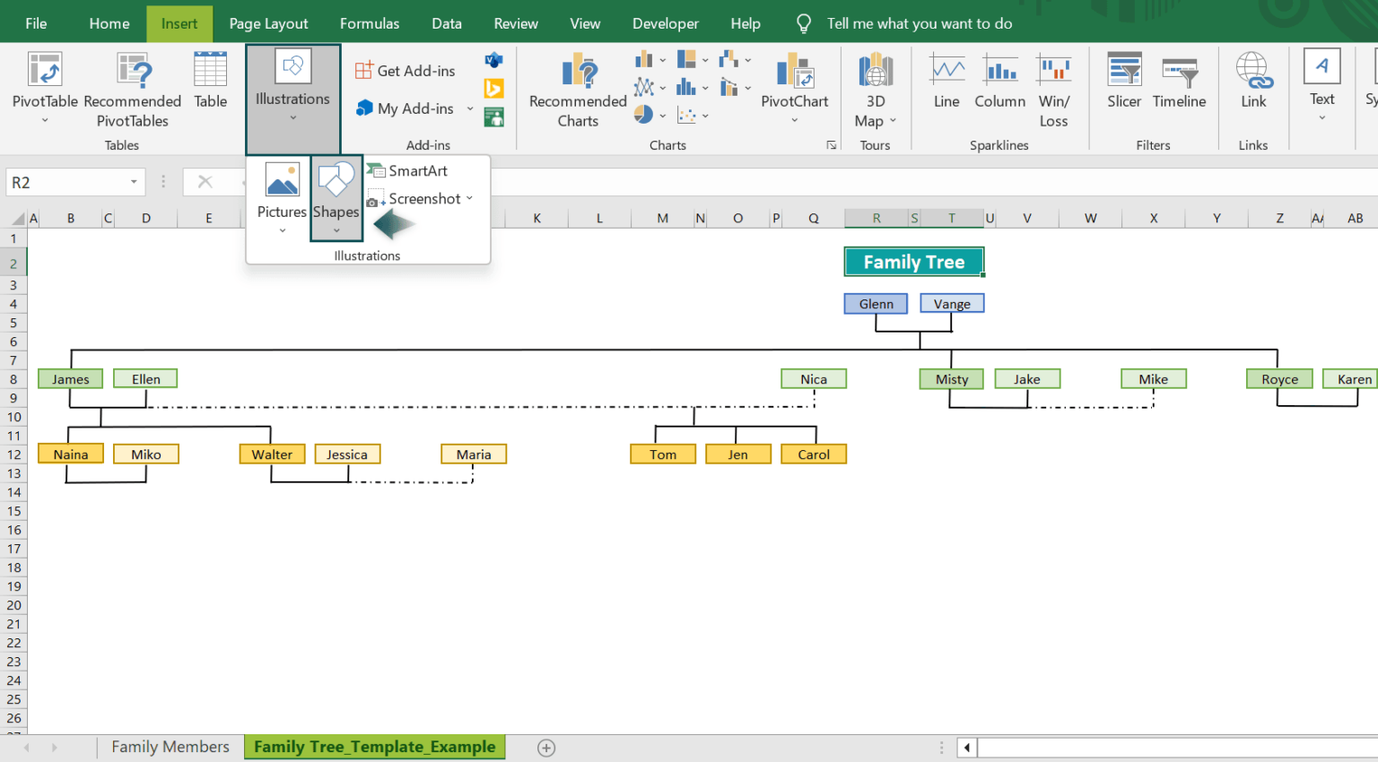Open Recommended Charts
1378x762 pixels.
pyautogui.click(x=577, y=88)
